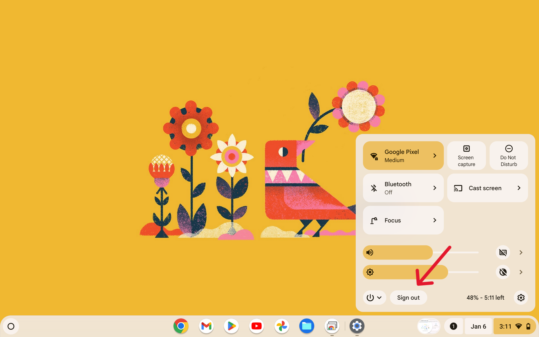Click the power menu button
Viewport: 539px width, 337px height.
pyautogui.click(x=374, y=297)
